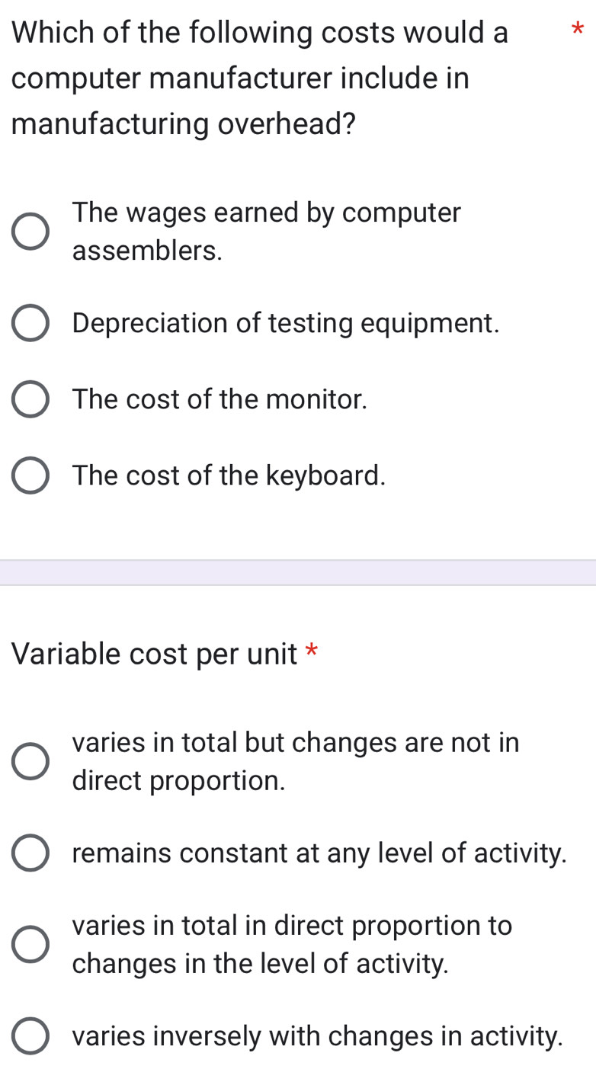Pick the 'varies inversely' radio circle

[30, 1036]
